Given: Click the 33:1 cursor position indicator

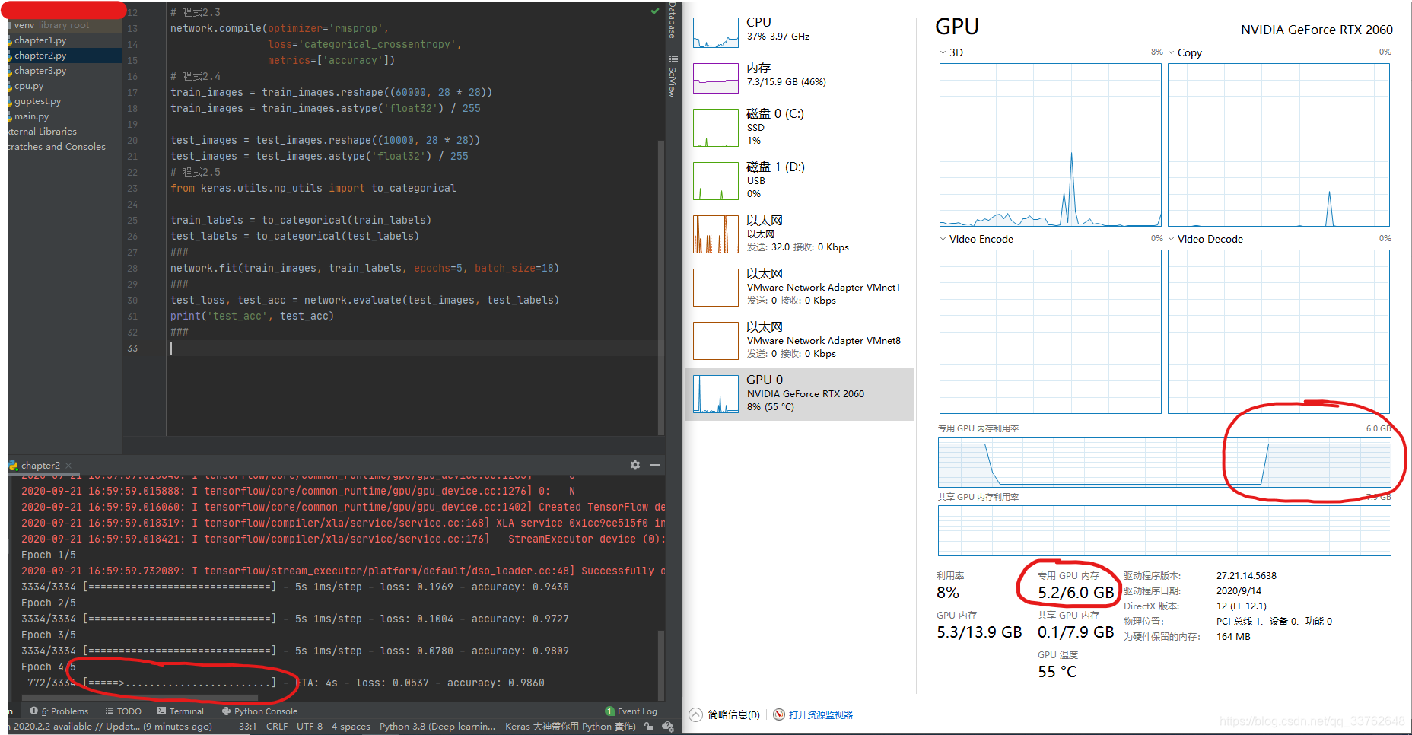Looking at the screenshot, I should pos(248,727).
